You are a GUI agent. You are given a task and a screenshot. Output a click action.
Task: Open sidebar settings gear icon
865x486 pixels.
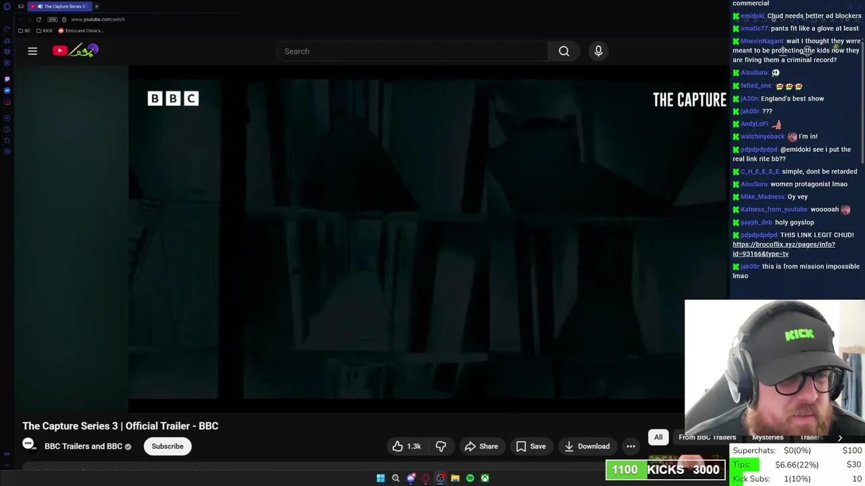coord(7,152)
